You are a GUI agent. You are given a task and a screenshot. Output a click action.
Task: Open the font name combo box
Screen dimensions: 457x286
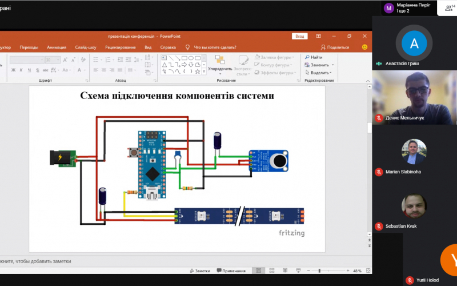pyautogui.click(x=27, y=60)
